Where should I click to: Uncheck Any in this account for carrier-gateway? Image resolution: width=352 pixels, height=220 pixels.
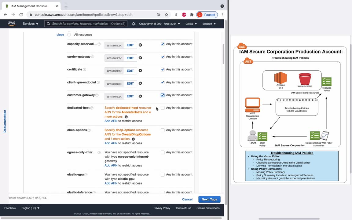[x=163, y=57]
